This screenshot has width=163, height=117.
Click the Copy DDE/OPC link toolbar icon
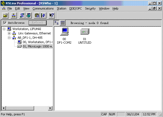(x=37, y=16)
